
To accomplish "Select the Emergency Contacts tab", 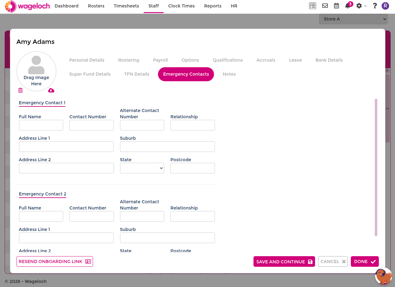I will [186, 74].
